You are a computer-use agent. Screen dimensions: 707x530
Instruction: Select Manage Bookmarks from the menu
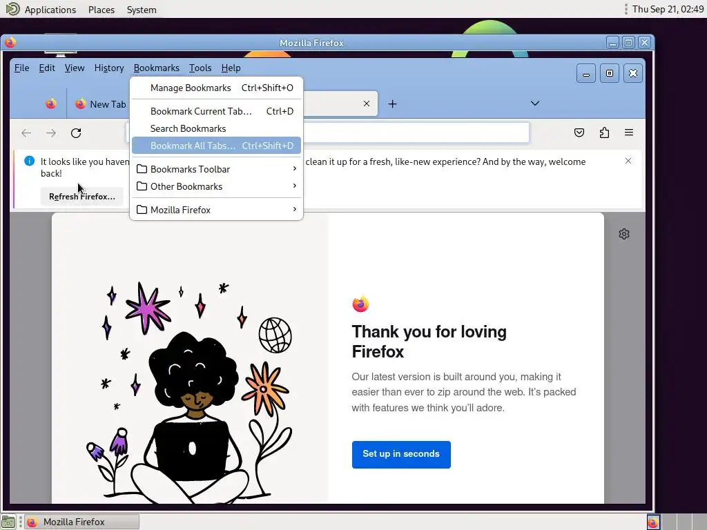click(x=216, y=88)
